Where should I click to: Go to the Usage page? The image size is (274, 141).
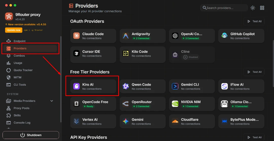click(x=30, y=63)
